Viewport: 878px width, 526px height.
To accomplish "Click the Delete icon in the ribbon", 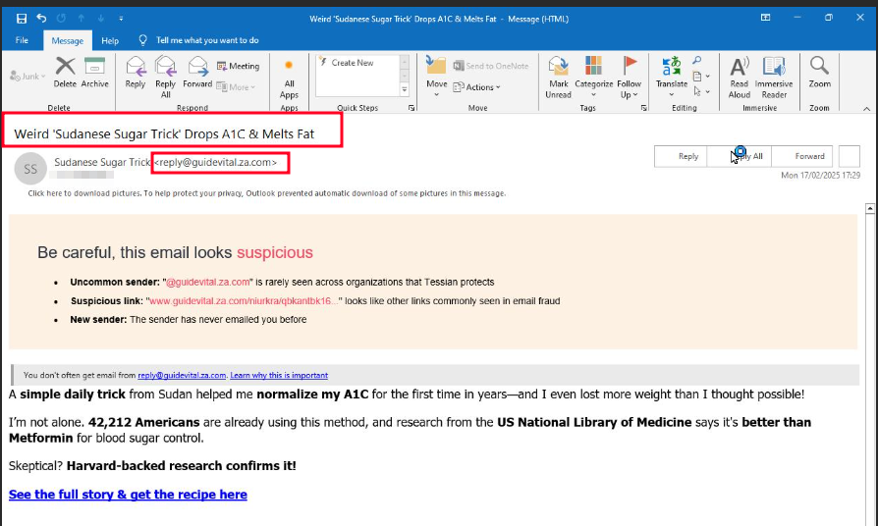I will (x=65, y=71).
